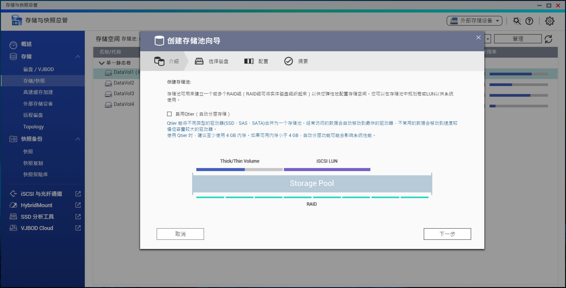Image resolution: width=566 pixels, height=288 pixels.
Task: Click the 摘要 checkmark icon
Action: (289, 61)
